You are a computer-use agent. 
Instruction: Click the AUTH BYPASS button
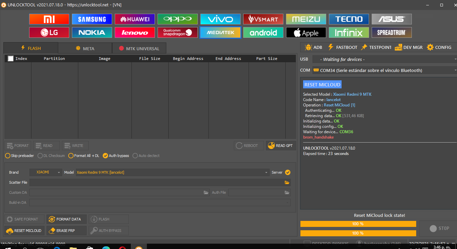click(109, 231)
